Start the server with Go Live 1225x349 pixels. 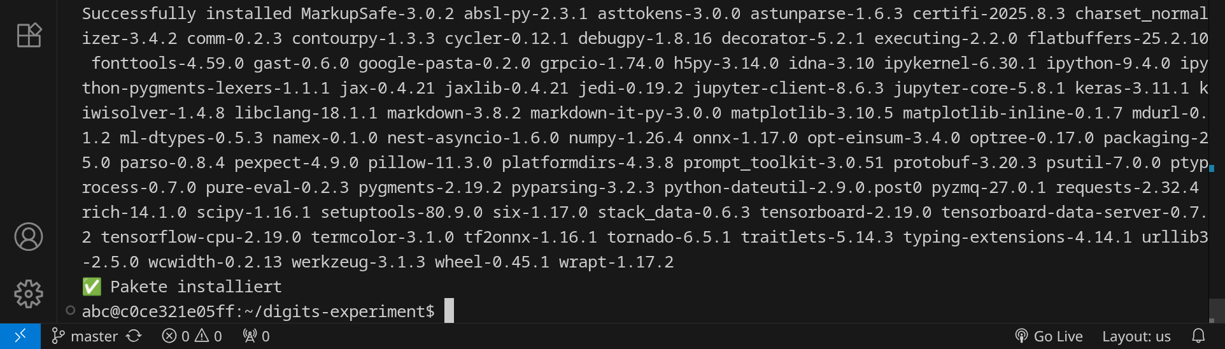tap(1049, 336)
